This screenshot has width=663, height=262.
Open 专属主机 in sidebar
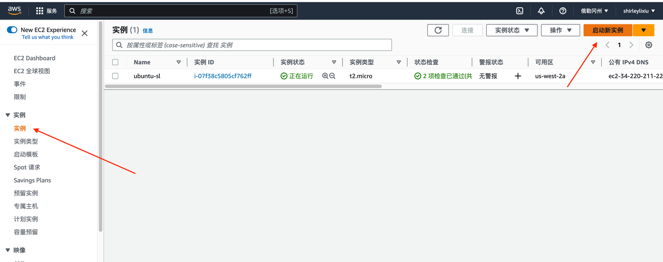click(x=26, y=206)
